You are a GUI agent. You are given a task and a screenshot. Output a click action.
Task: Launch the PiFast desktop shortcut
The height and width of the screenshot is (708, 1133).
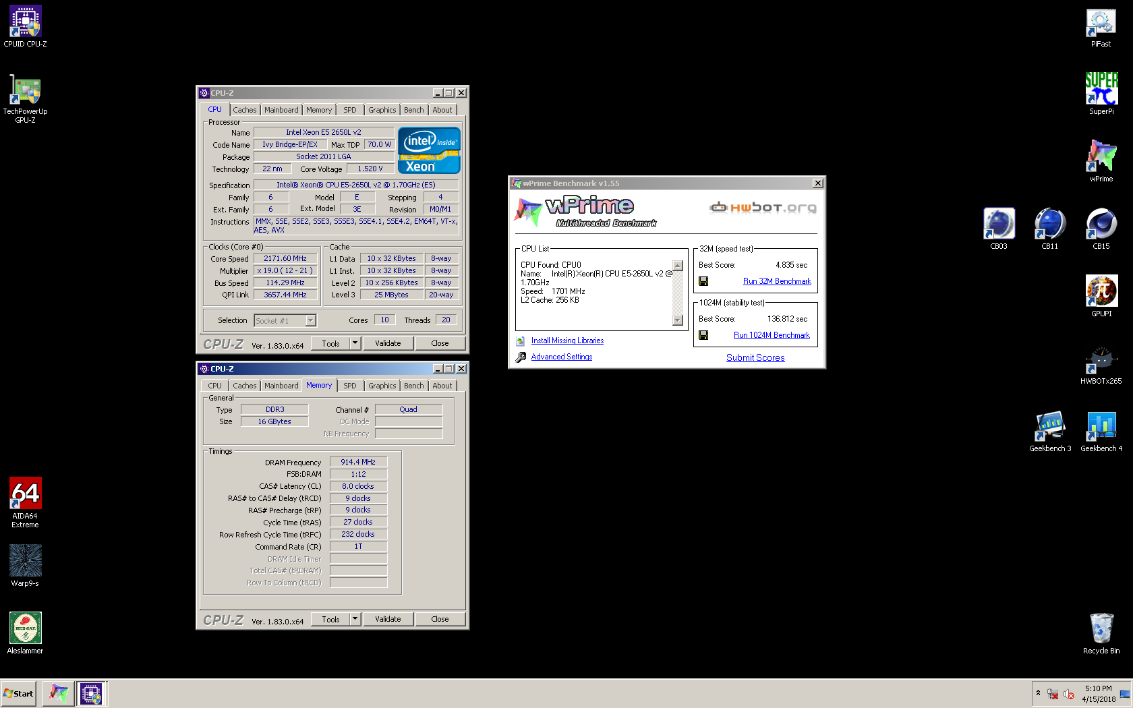(1101, 27)
